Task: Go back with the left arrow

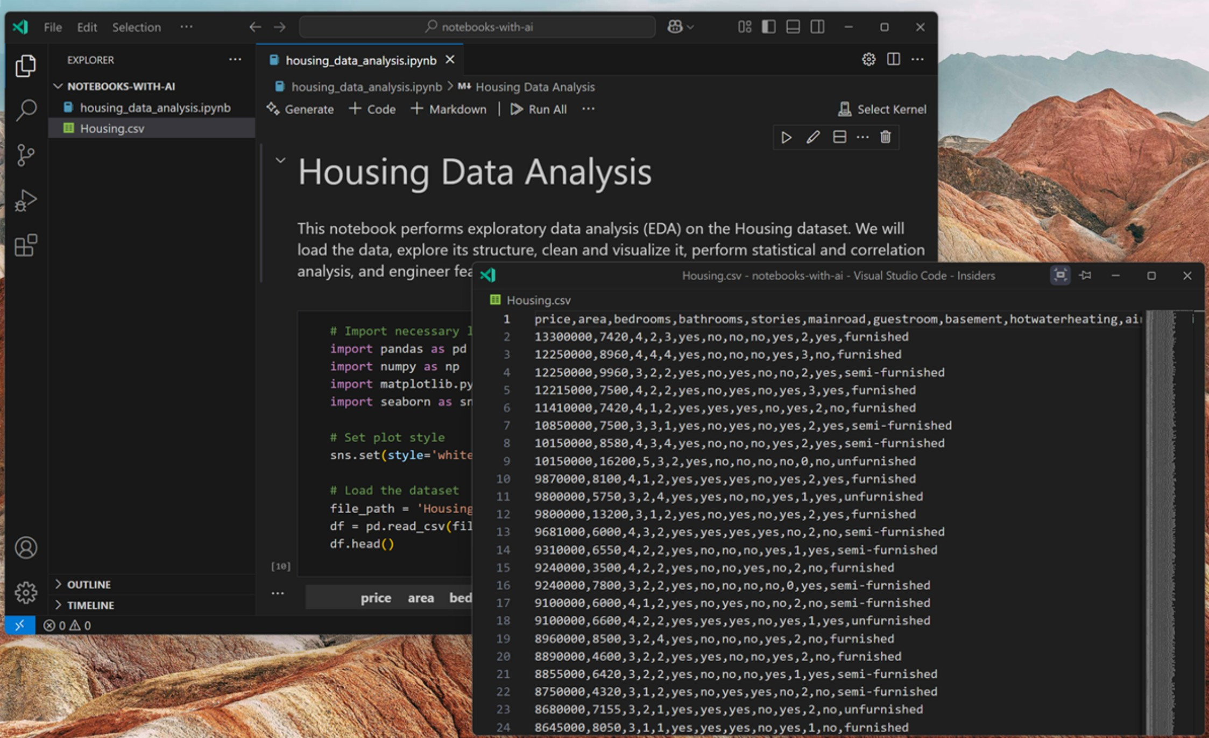Action: (255, 27)
